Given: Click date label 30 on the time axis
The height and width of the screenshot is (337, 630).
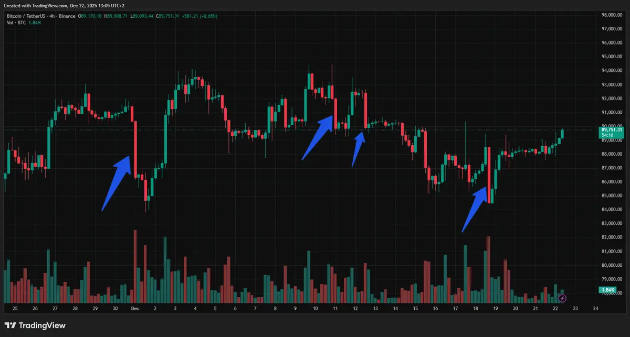Looking at the screenshot, I should pos(115,309).
